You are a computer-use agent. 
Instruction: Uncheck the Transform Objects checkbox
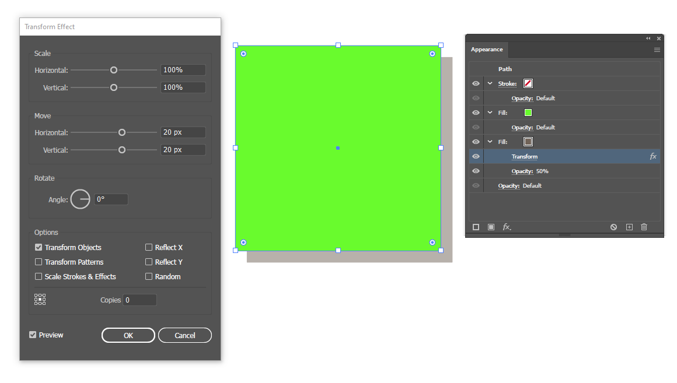(x=39, y=247)
